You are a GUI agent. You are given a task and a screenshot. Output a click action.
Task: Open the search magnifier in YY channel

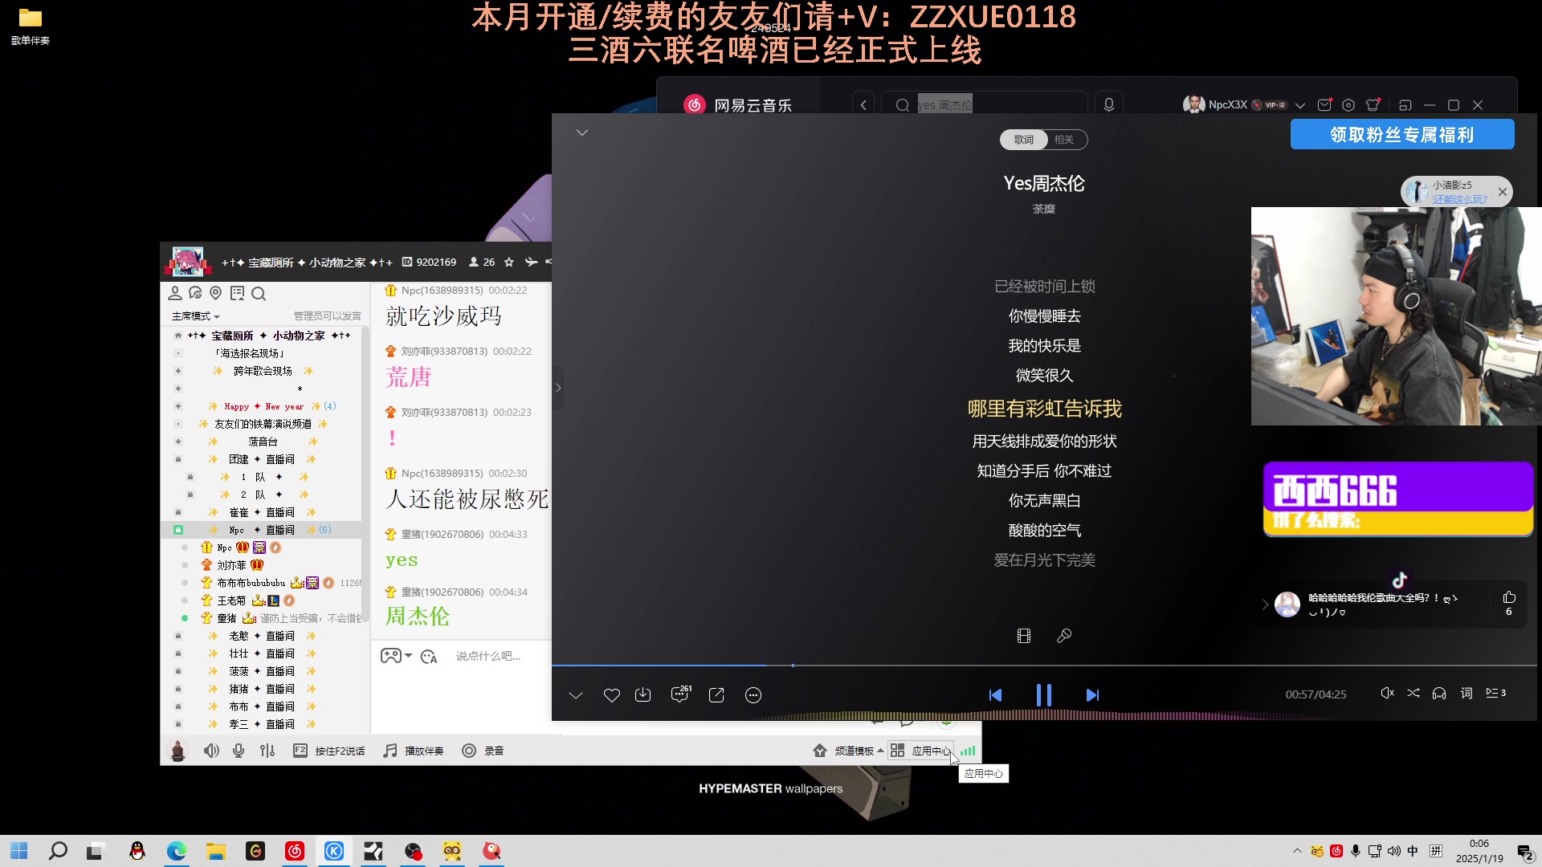coord(259,294)
